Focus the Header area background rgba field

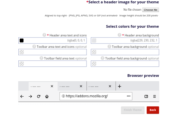[x=125, y=40]
